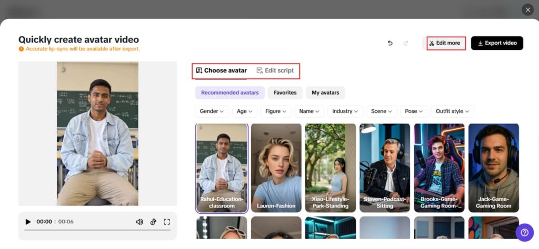The image size is (539, 249).
Task: Close the avatar video dialog
Action: [527, 9]
